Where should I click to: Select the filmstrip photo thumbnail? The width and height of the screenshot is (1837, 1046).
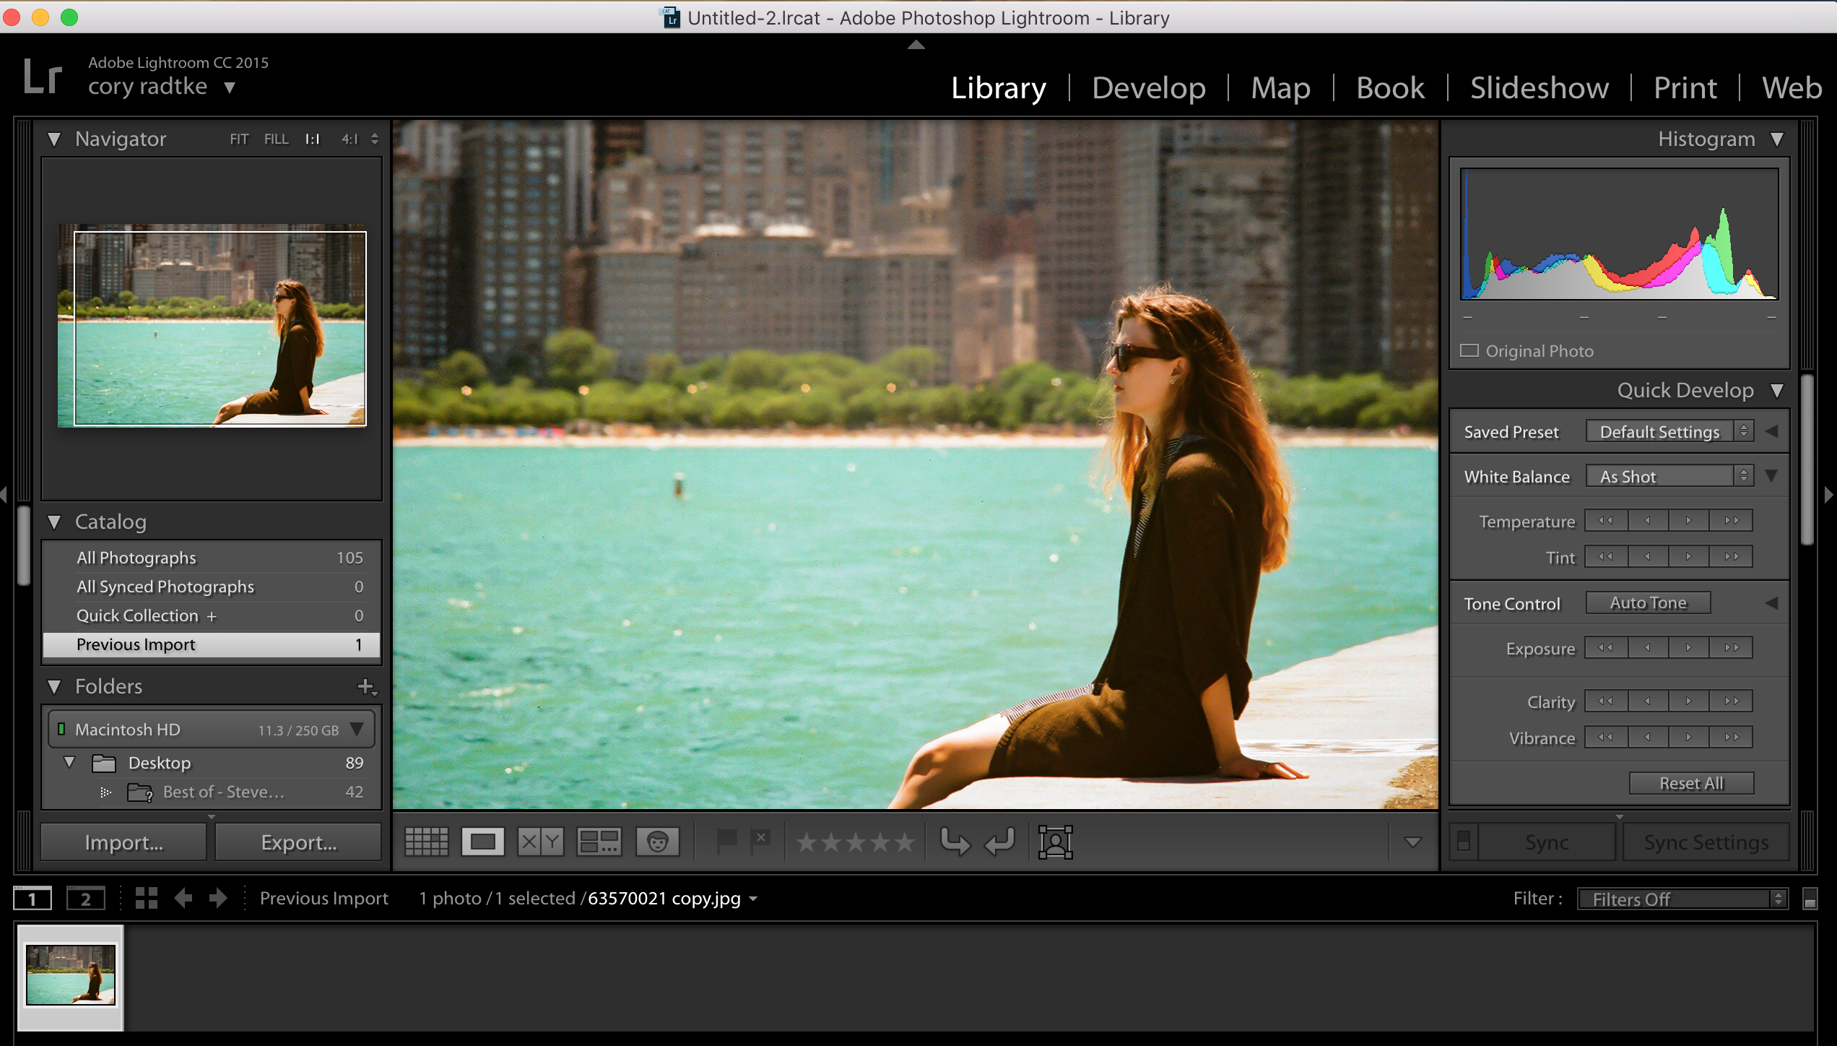[71, 974]
